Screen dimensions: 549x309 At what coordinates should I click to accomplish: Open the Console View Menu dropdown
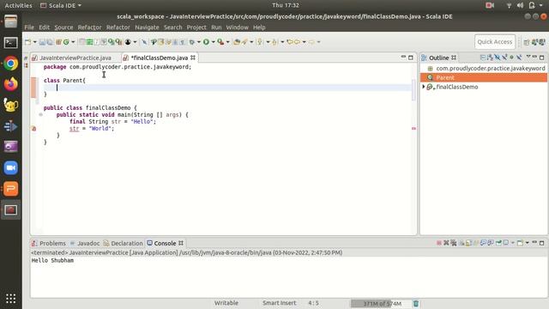[528, 243]
